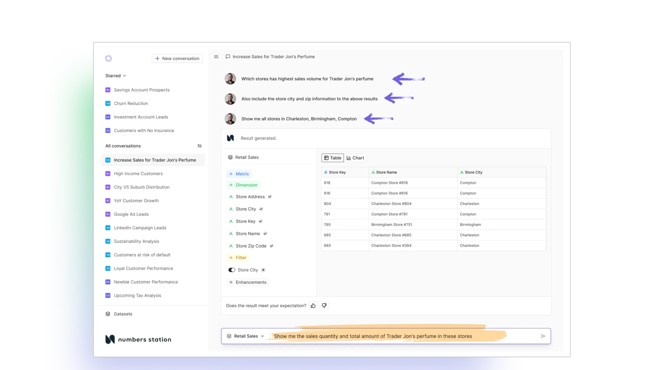The image size is (658, 370).
Task: Click the Datasets layers icon in sidebar
Action: tap(108, 314)
